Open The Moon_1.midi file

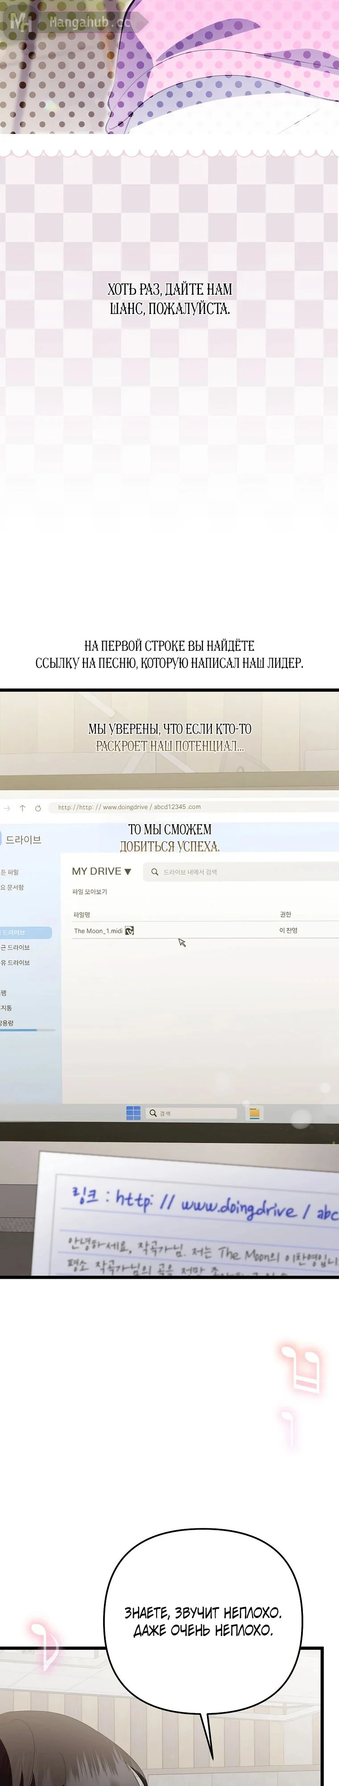[98, 931]
